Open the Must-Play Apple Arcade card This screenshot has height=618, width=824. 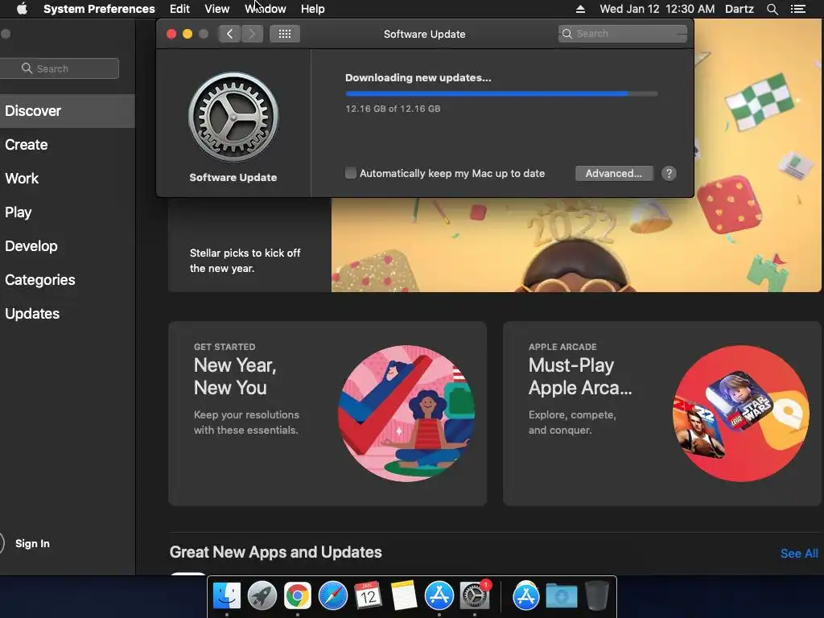point(662,414)
